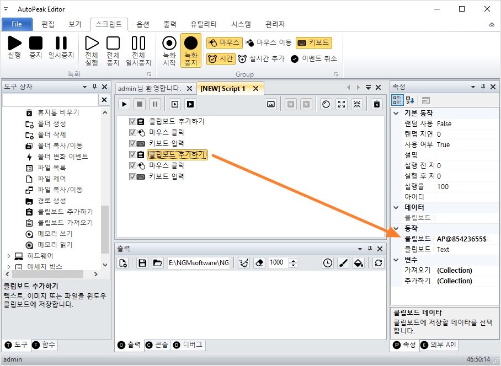Click the brush icon in 출력 panel
This screenshot has height=366, width=501.
tap(343, 263)
